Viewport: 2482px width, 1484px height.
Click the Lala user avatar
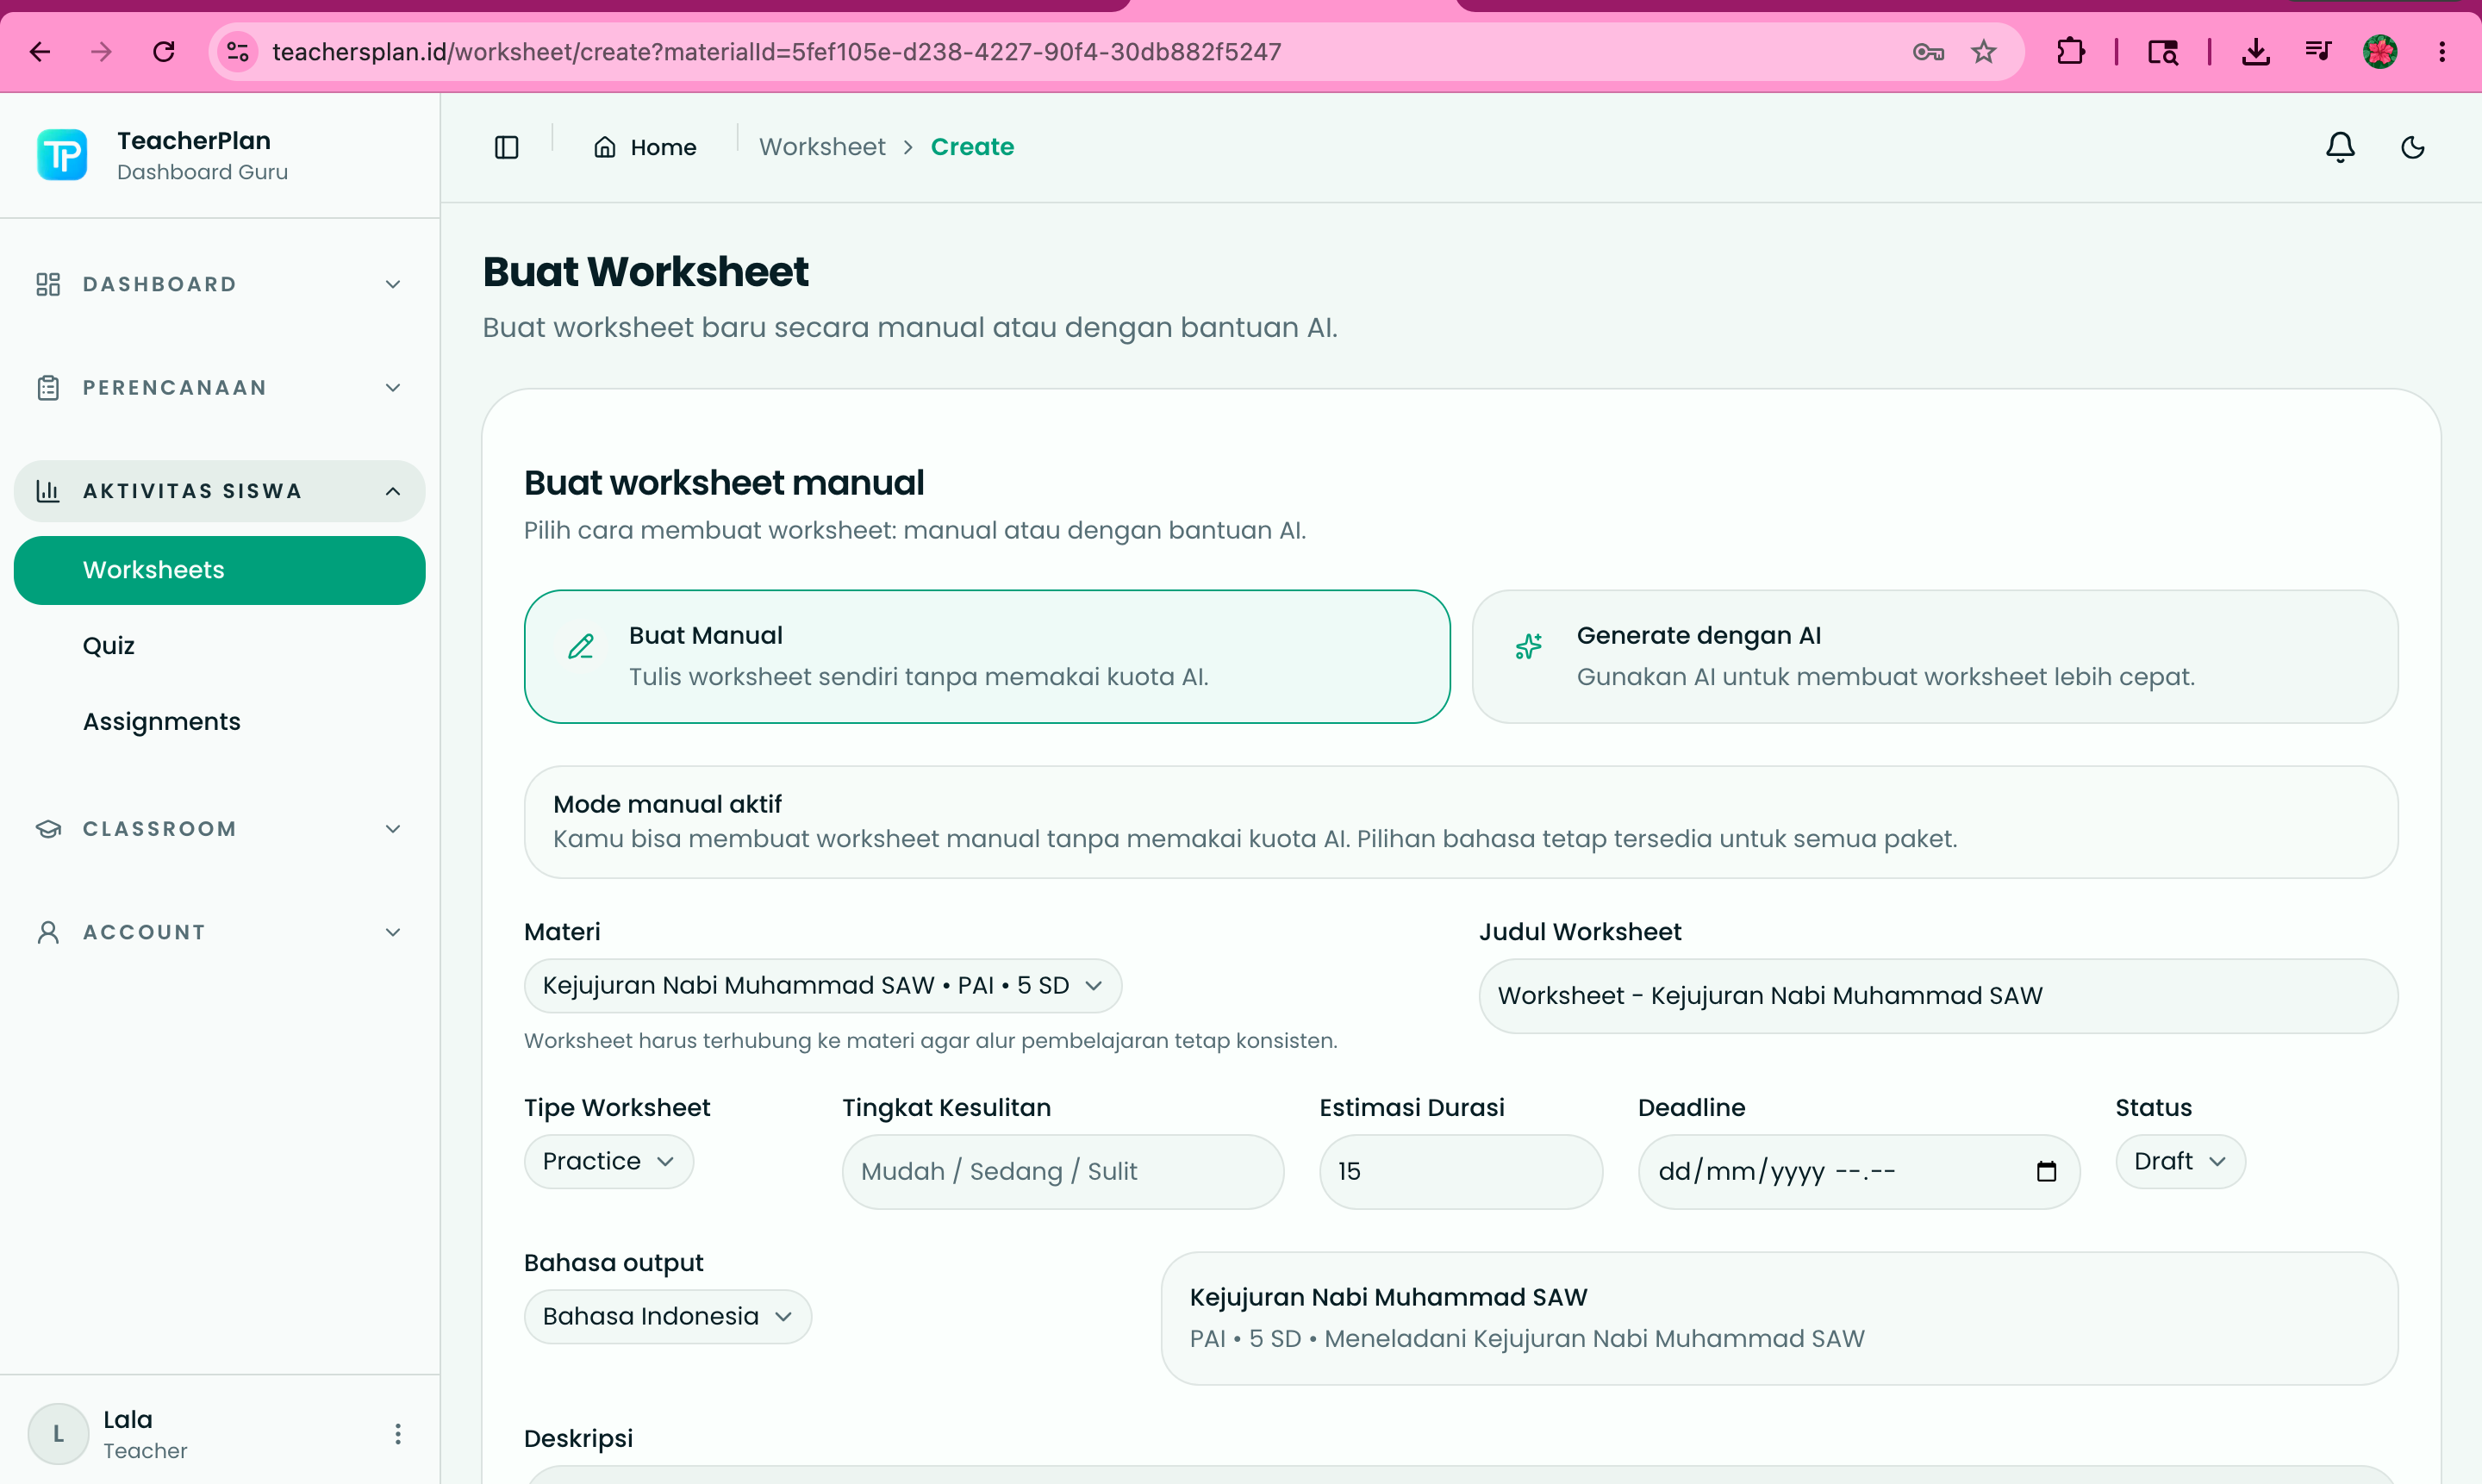tap(58, 1434)
